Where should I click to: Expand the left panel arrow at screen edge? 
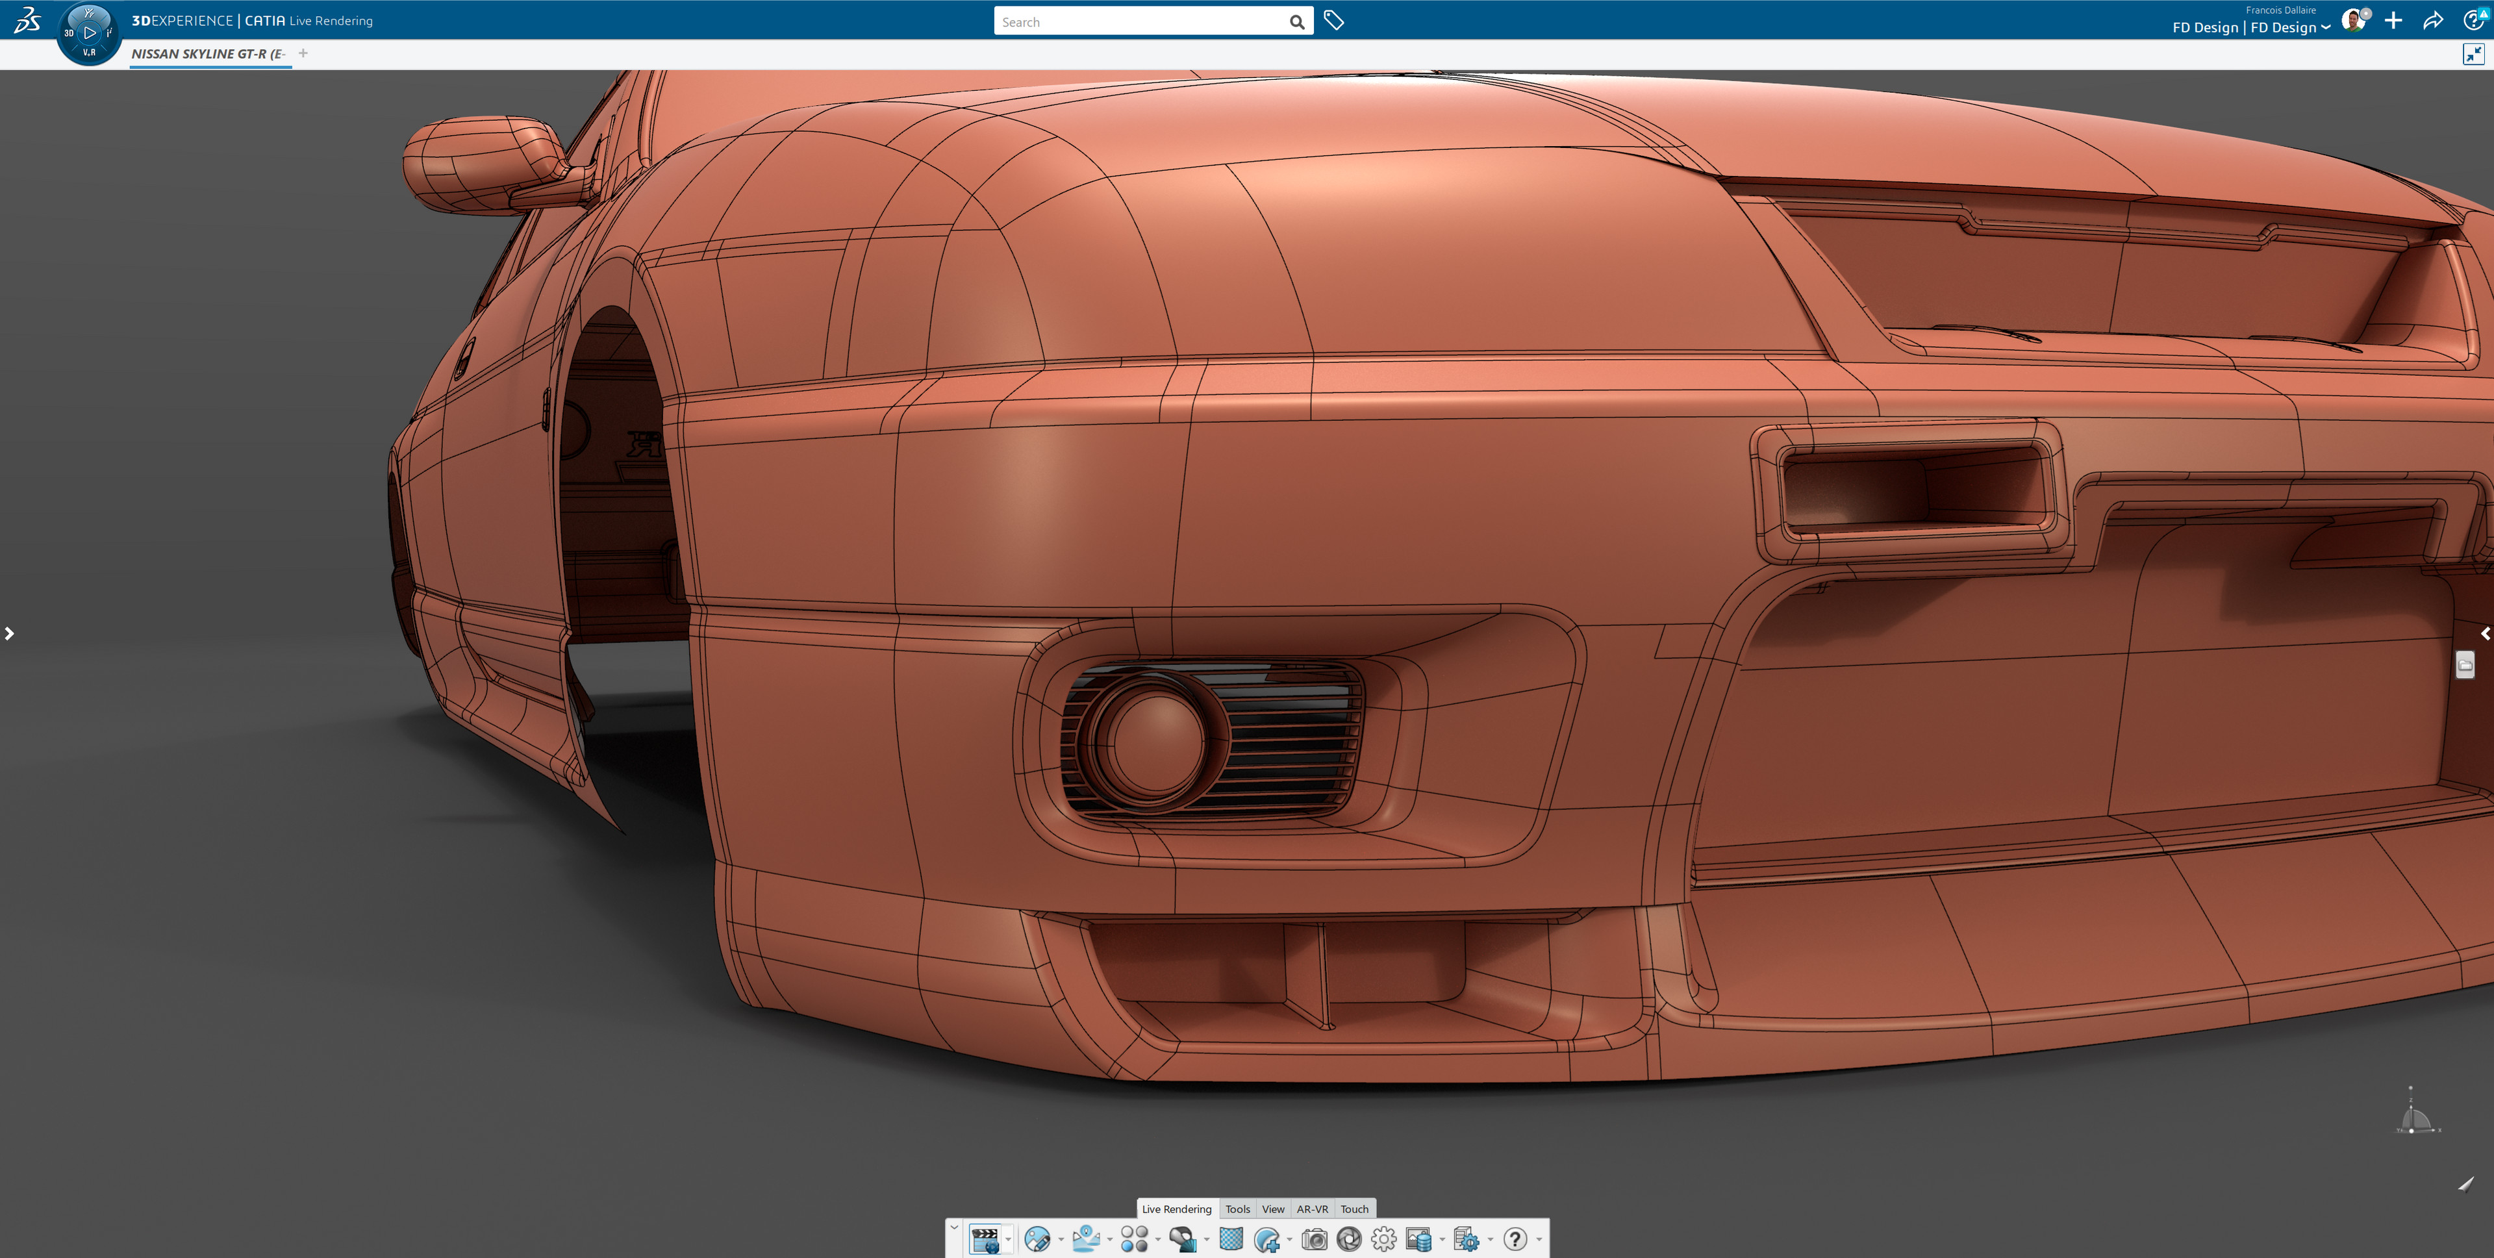point(10,633)
